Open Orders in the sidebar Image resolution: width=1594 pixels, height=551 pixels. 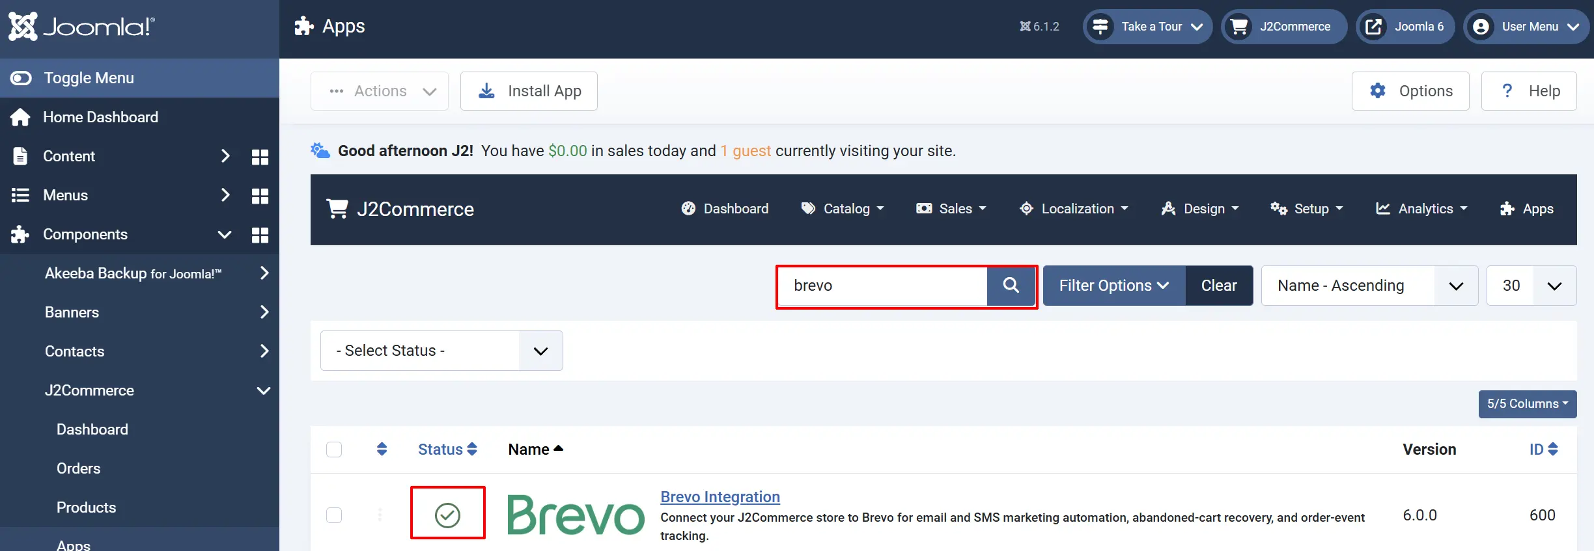(78, 468)
